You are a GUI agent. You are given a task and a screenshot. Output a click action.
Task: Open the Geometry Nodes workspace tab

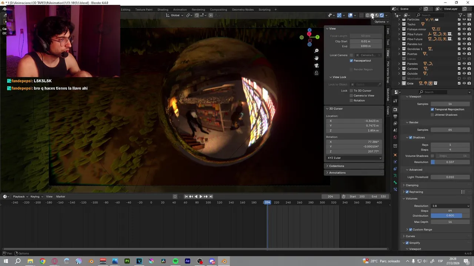[243, 10]
